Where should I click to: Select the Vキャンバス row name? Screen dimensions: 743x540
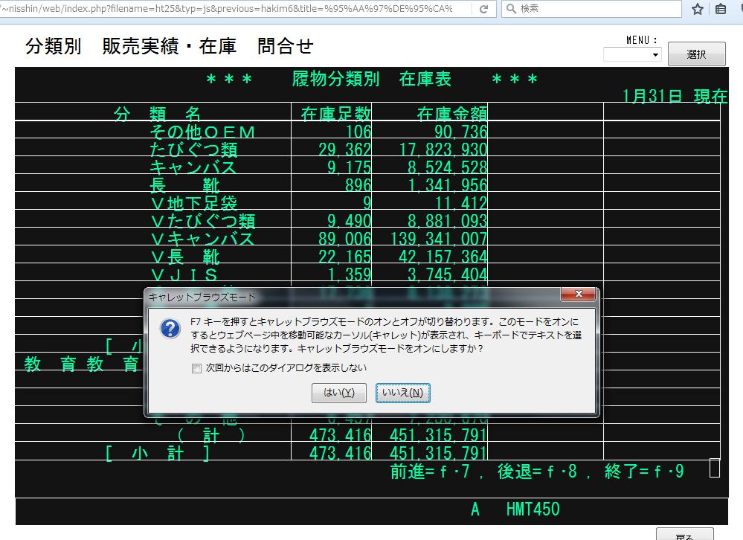coord(202,239)
